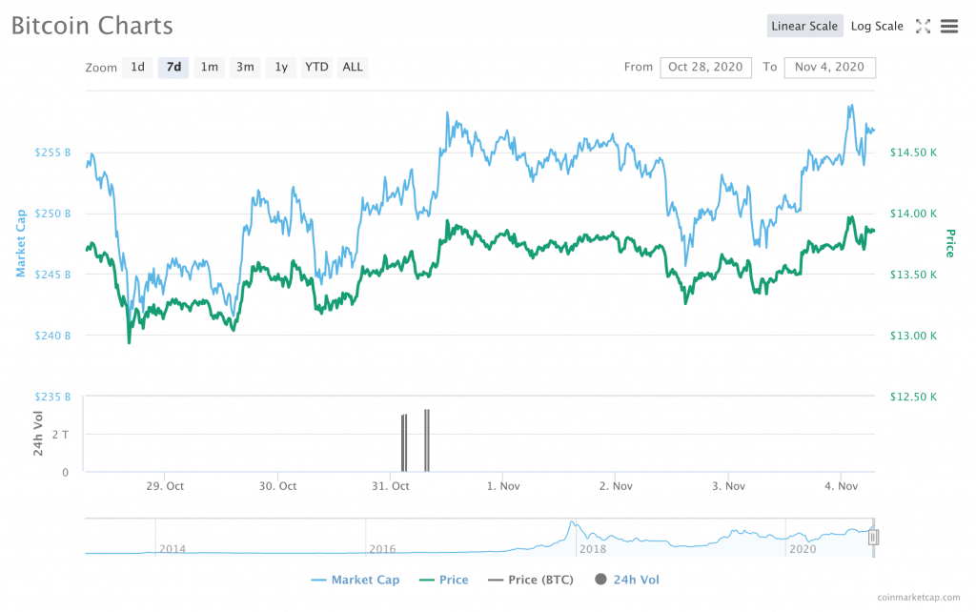Viewport: 976px width, 612px height.
Task: Show ALL time range
Action: coord(353,67)
